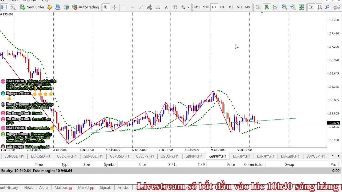Image resolution: width=342 pixels, height=192 pixels.
Task: Switch chart to line chart type
Action: click(x=275, y=7)
